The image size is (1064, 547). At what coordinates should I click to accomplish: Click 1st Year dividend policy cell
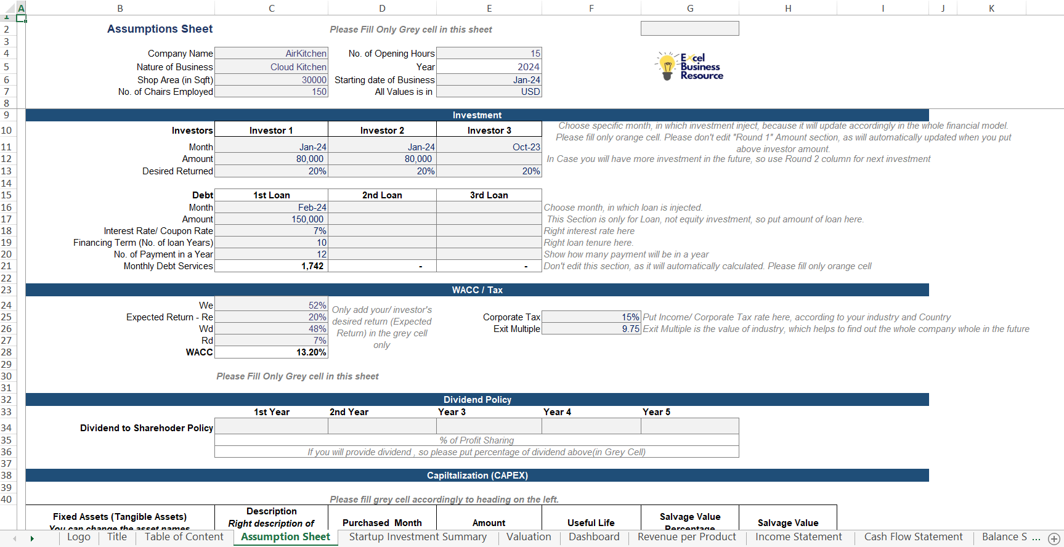point(271,426)
